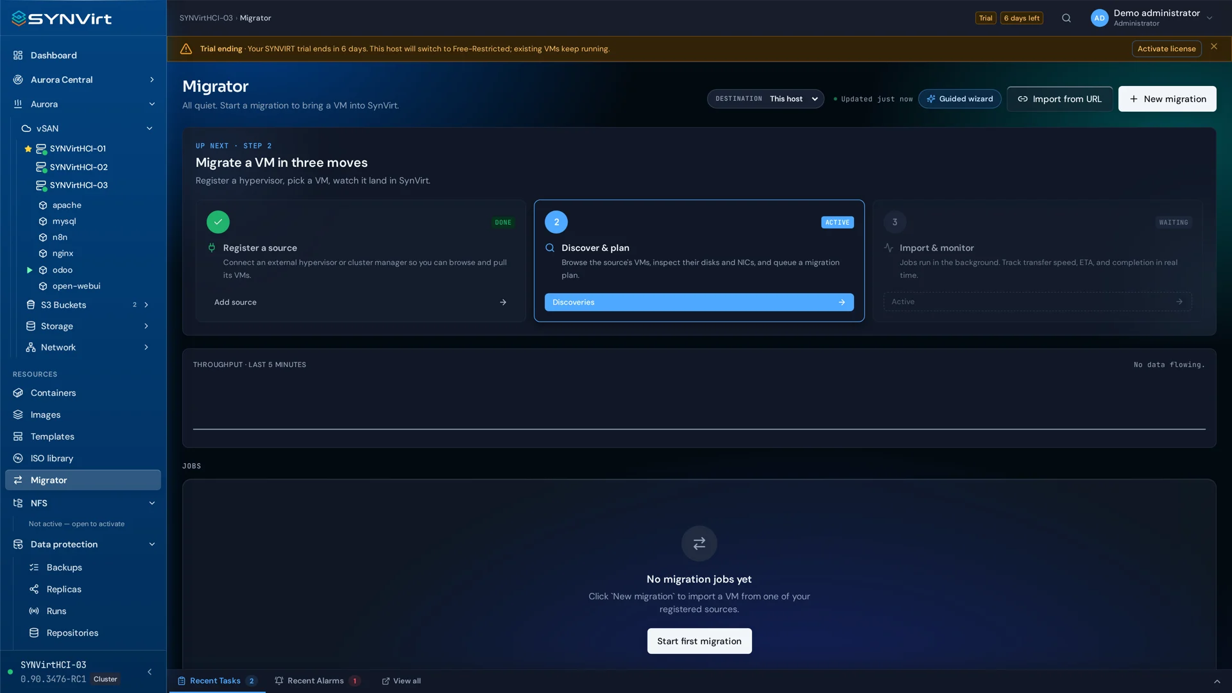1232x693 pixels.
Task: Click the S3 Buckets bucket icon
Action: click(31, 305)
